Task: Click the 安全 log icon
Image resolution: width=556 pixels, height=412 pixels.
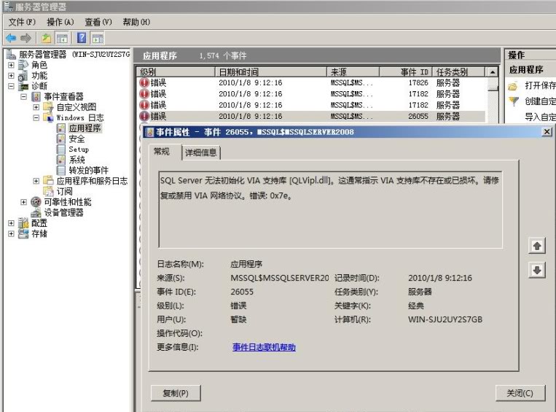Action: (61, 139)
